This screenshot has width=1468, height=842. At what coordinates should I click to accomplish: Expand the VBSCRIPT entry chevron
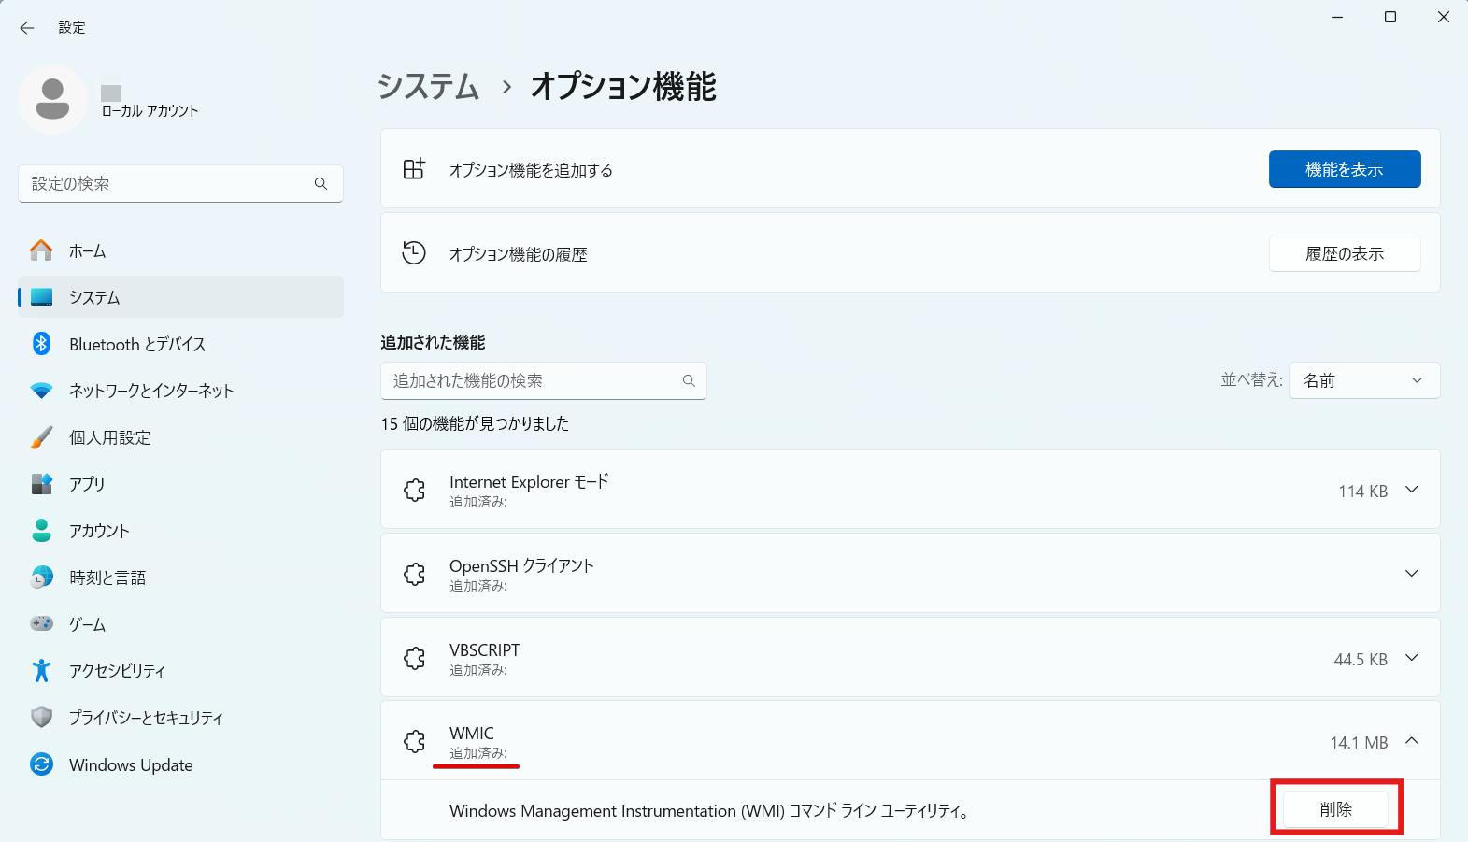coord(1412,658)
